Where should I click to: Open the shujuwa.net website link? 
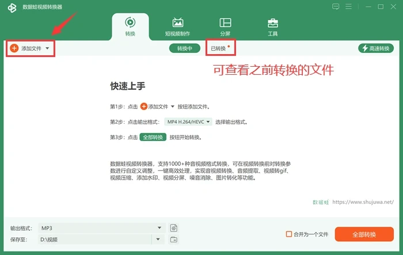(363, 202)
